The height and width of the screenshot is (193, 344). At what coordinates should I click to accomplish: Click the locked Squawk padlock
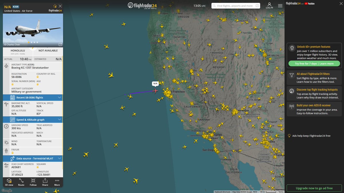pyautogui.click(x=38, y=167)
